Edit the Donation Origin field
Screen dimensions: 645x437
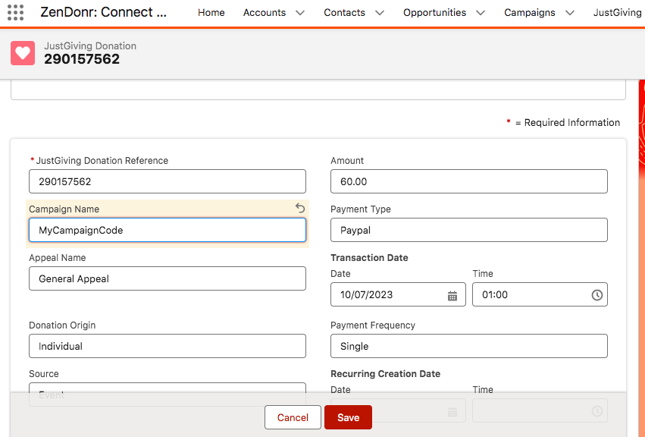coord(168,346)
